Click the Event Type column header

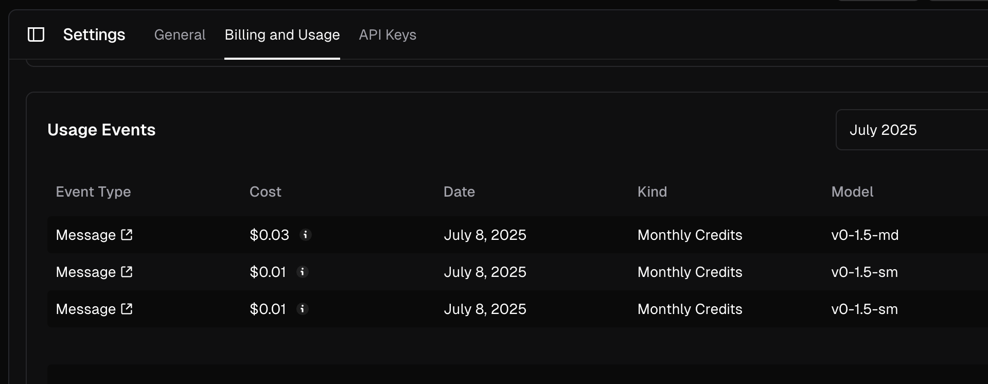[x=93, y=192]
